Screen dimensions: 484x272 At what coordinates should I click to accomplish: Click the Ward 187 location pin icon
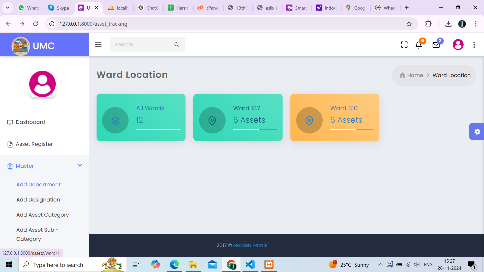coord(212,121)
